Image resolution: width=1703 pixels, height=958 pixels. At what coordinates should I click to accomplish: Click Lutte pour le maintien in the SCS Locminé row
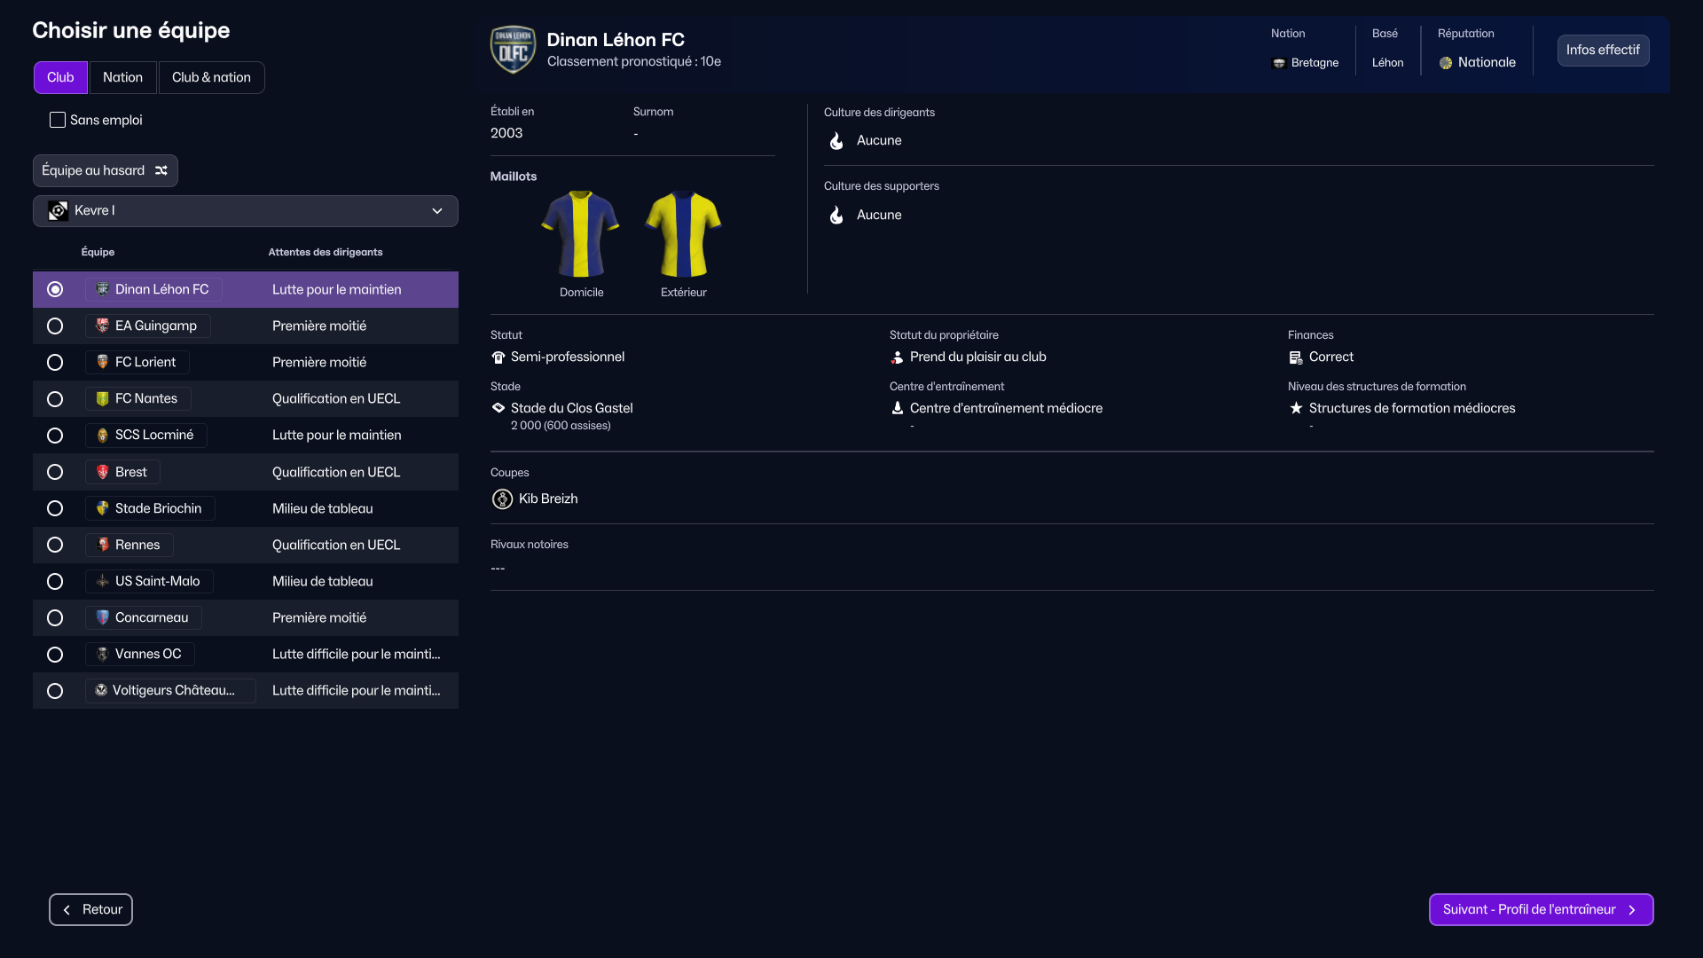tap(337, 435)
